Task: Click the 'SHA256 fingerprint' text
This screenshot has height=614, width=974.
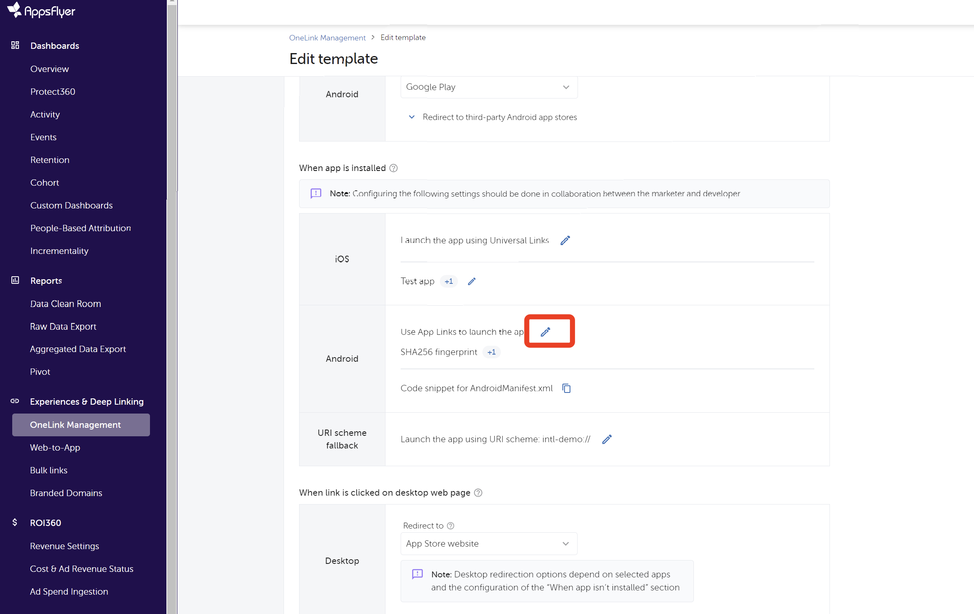Action: [x=439, y=352]
